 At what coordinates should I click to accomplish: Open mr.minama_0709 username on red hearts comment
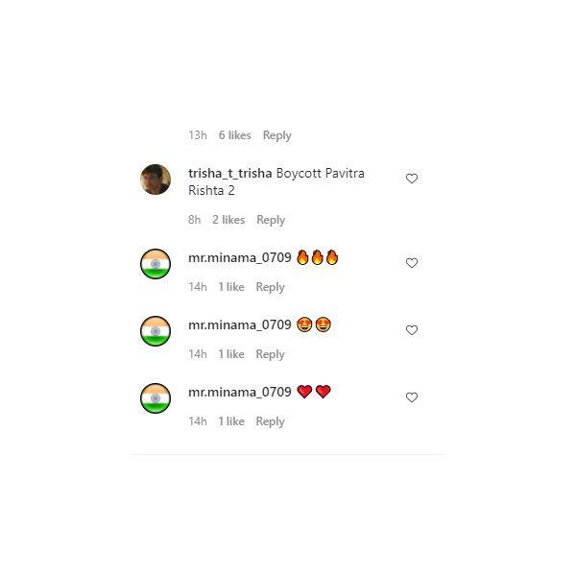pyautogui.click(x=239, y=393)
